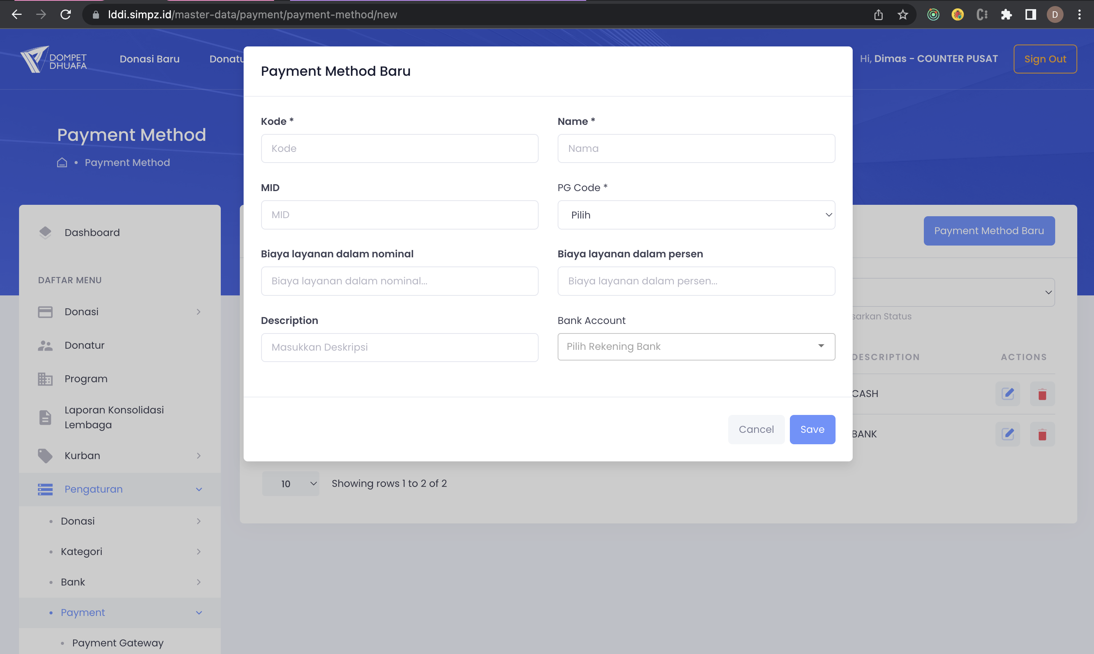The width and height of the screenshot is (1094, 654).
Task: Click into the Kode input field
Action: click(x=399, y=148)
